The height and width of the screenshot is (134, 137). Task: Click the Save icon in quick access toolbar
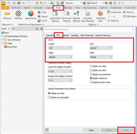pyautogui.click(x=19, y=3)
